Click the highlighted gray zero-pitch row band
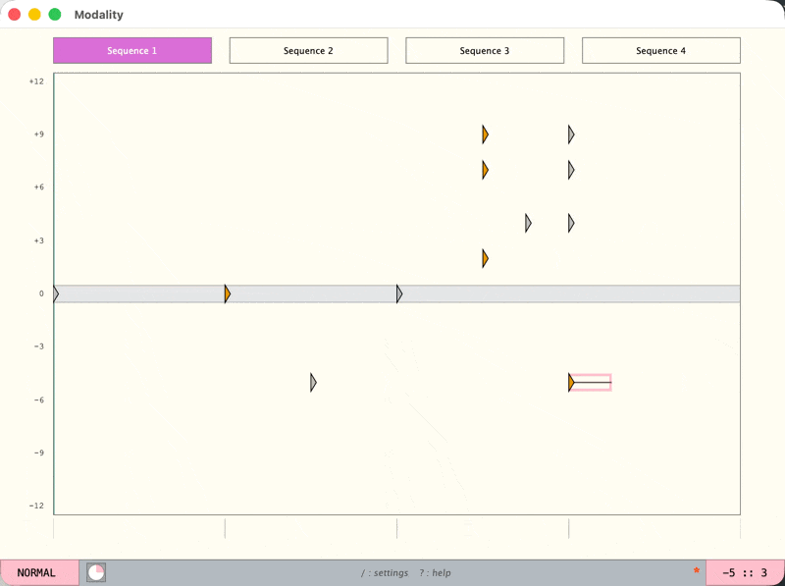 397,294
